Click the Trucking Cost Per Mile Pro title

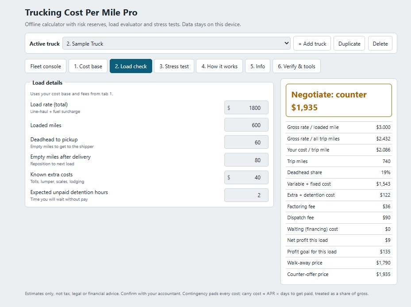[x=81, y=12]
